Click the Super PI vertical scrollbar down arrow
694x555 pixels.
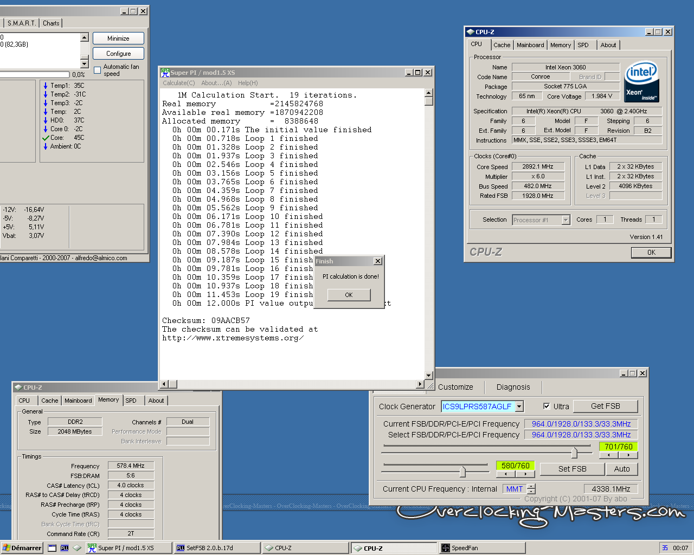[x=428, y=375]
